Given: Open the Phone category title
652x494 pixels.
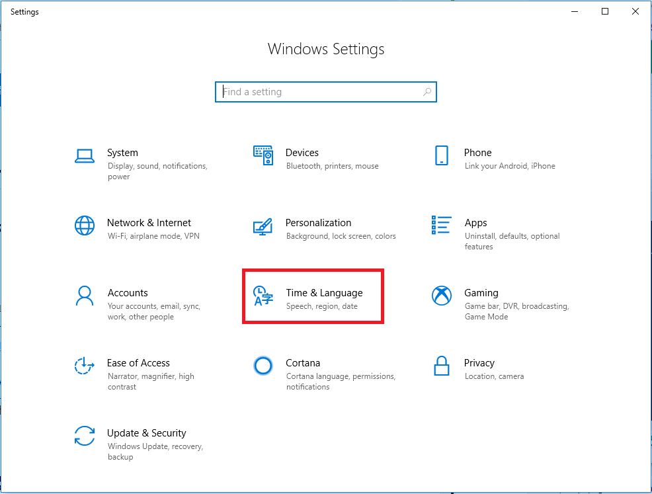Looking at the screenshot, I should click(478, 153).
